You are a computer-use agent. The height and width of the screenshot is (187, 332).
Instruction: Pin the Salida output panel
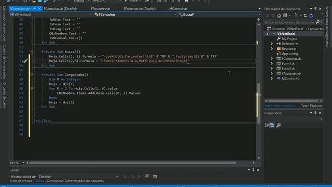click(253, 170)
